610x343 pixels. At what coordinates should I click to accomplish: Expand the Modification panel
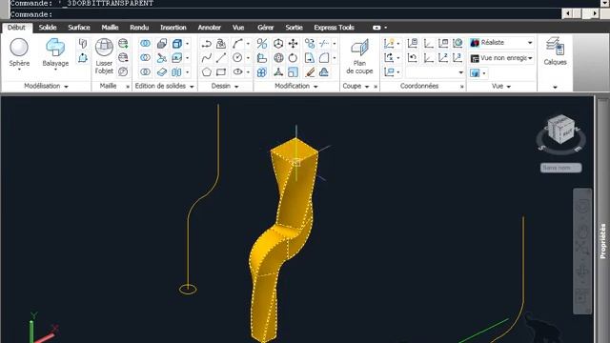[296, 86]
